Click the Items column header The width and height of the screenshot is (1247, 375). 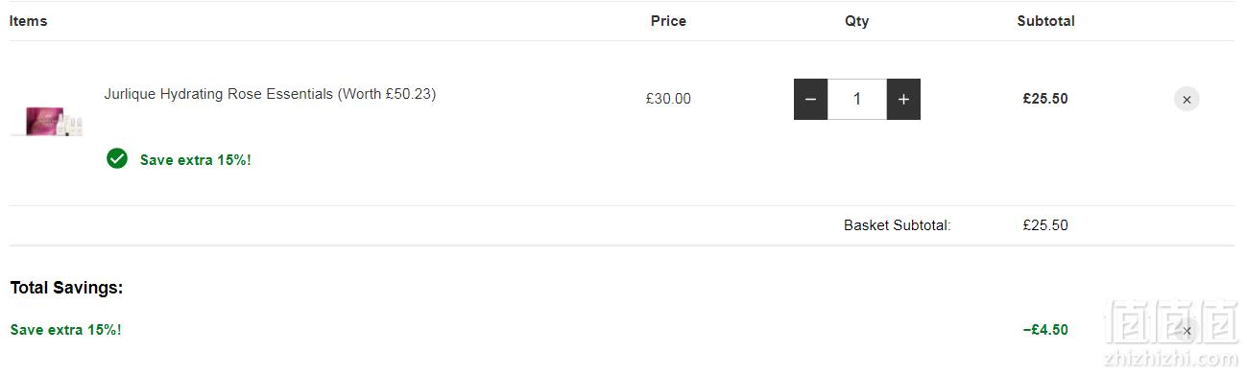click(x=29, y=21)
